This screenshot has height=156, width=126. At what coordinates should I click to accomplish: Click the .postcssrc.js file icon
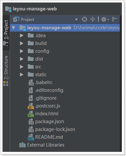pos(31,106)
